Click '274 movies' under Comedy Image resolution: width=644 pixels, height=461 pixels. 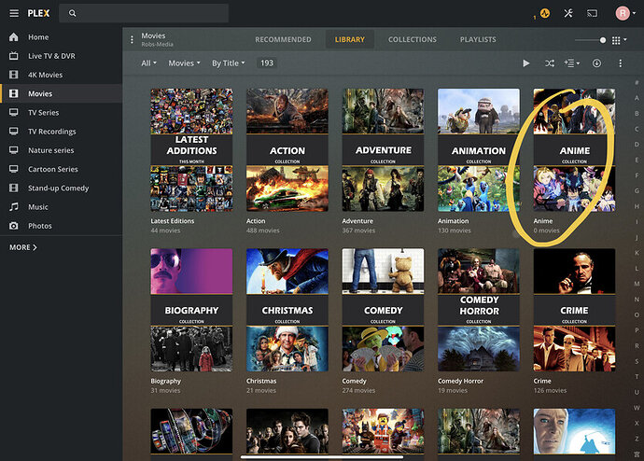[358, 391]
